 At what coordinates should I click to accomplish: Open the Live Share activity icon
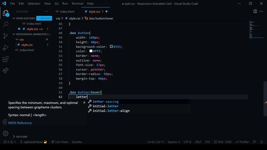[x=5, y=70]
